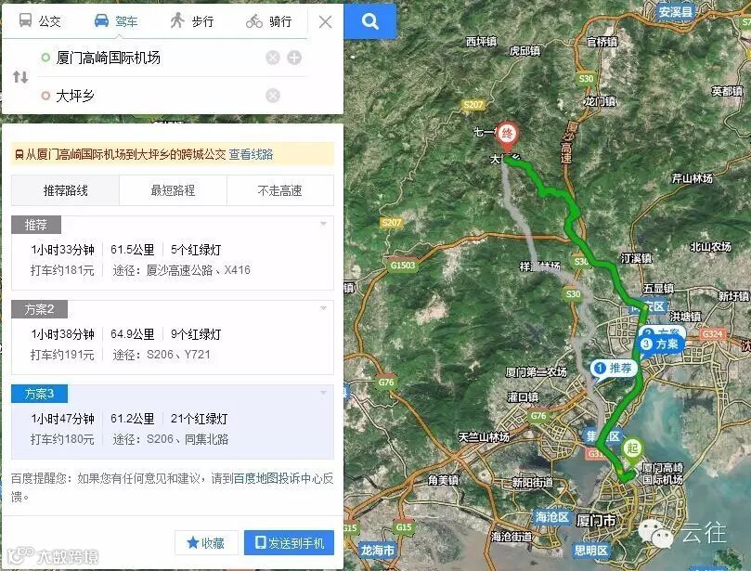This screenshot has height=571, width=751.
Task: Switch to 步行 walking mode
Action: tap(192, 21)
